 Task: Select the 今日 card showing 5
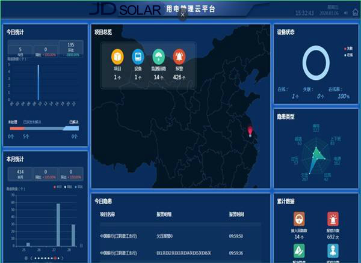[20, 51]
